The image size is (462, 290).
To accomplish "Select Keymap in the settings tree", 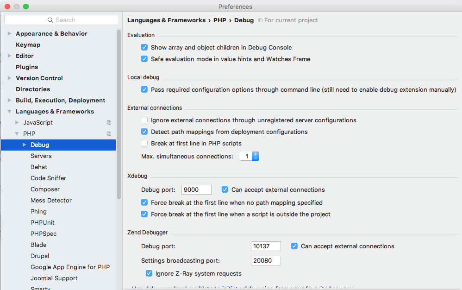I will (x=28, y=45).
